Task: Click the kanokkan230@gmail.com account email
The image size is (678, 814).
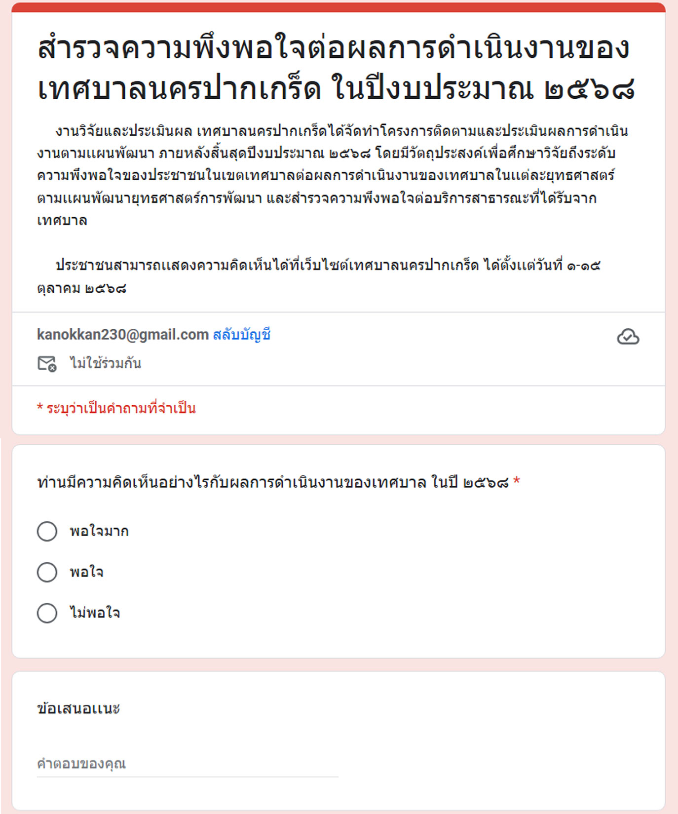Action: [123, 335]
